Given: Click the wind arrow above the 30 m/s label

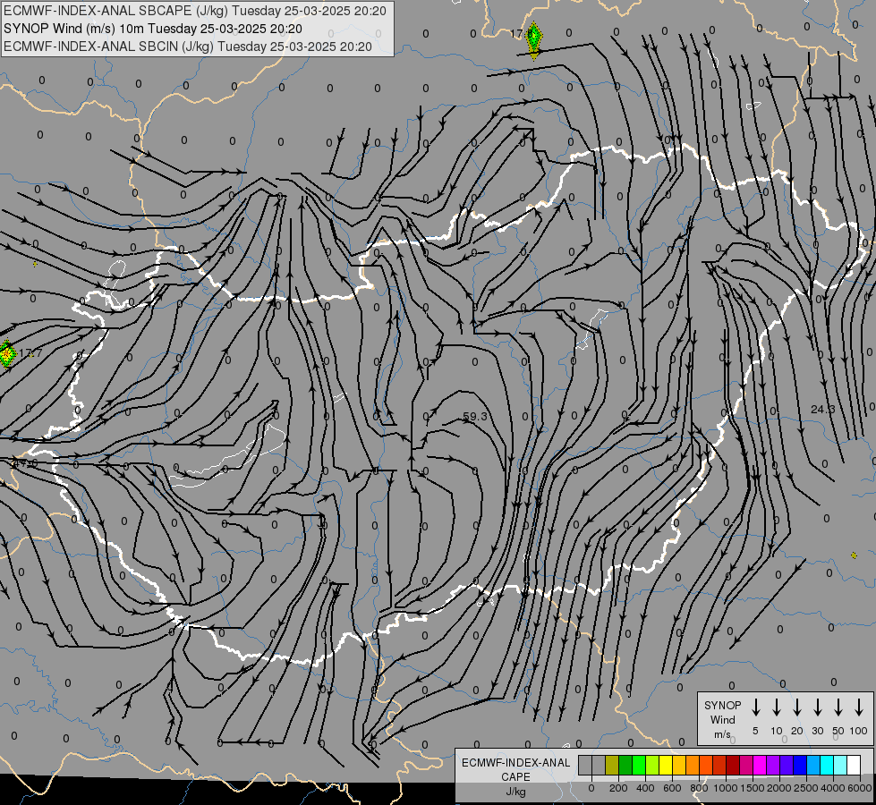Looking at the screenshot, I should tap(817, 708).
